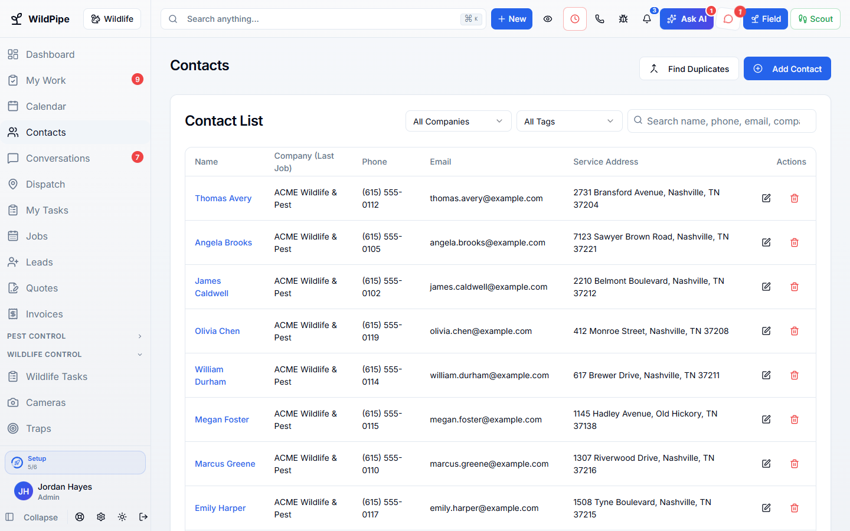Open the bug report icon

click(623, 19)
